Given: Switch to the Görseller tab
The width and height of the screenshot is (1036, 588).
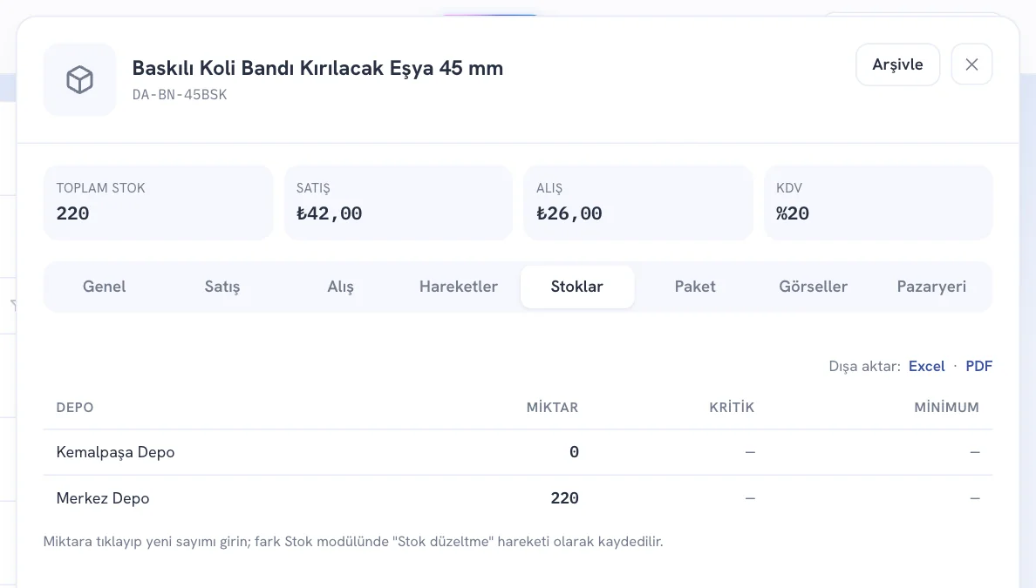Looking at the screenshot, I should [x=814, y=287].
